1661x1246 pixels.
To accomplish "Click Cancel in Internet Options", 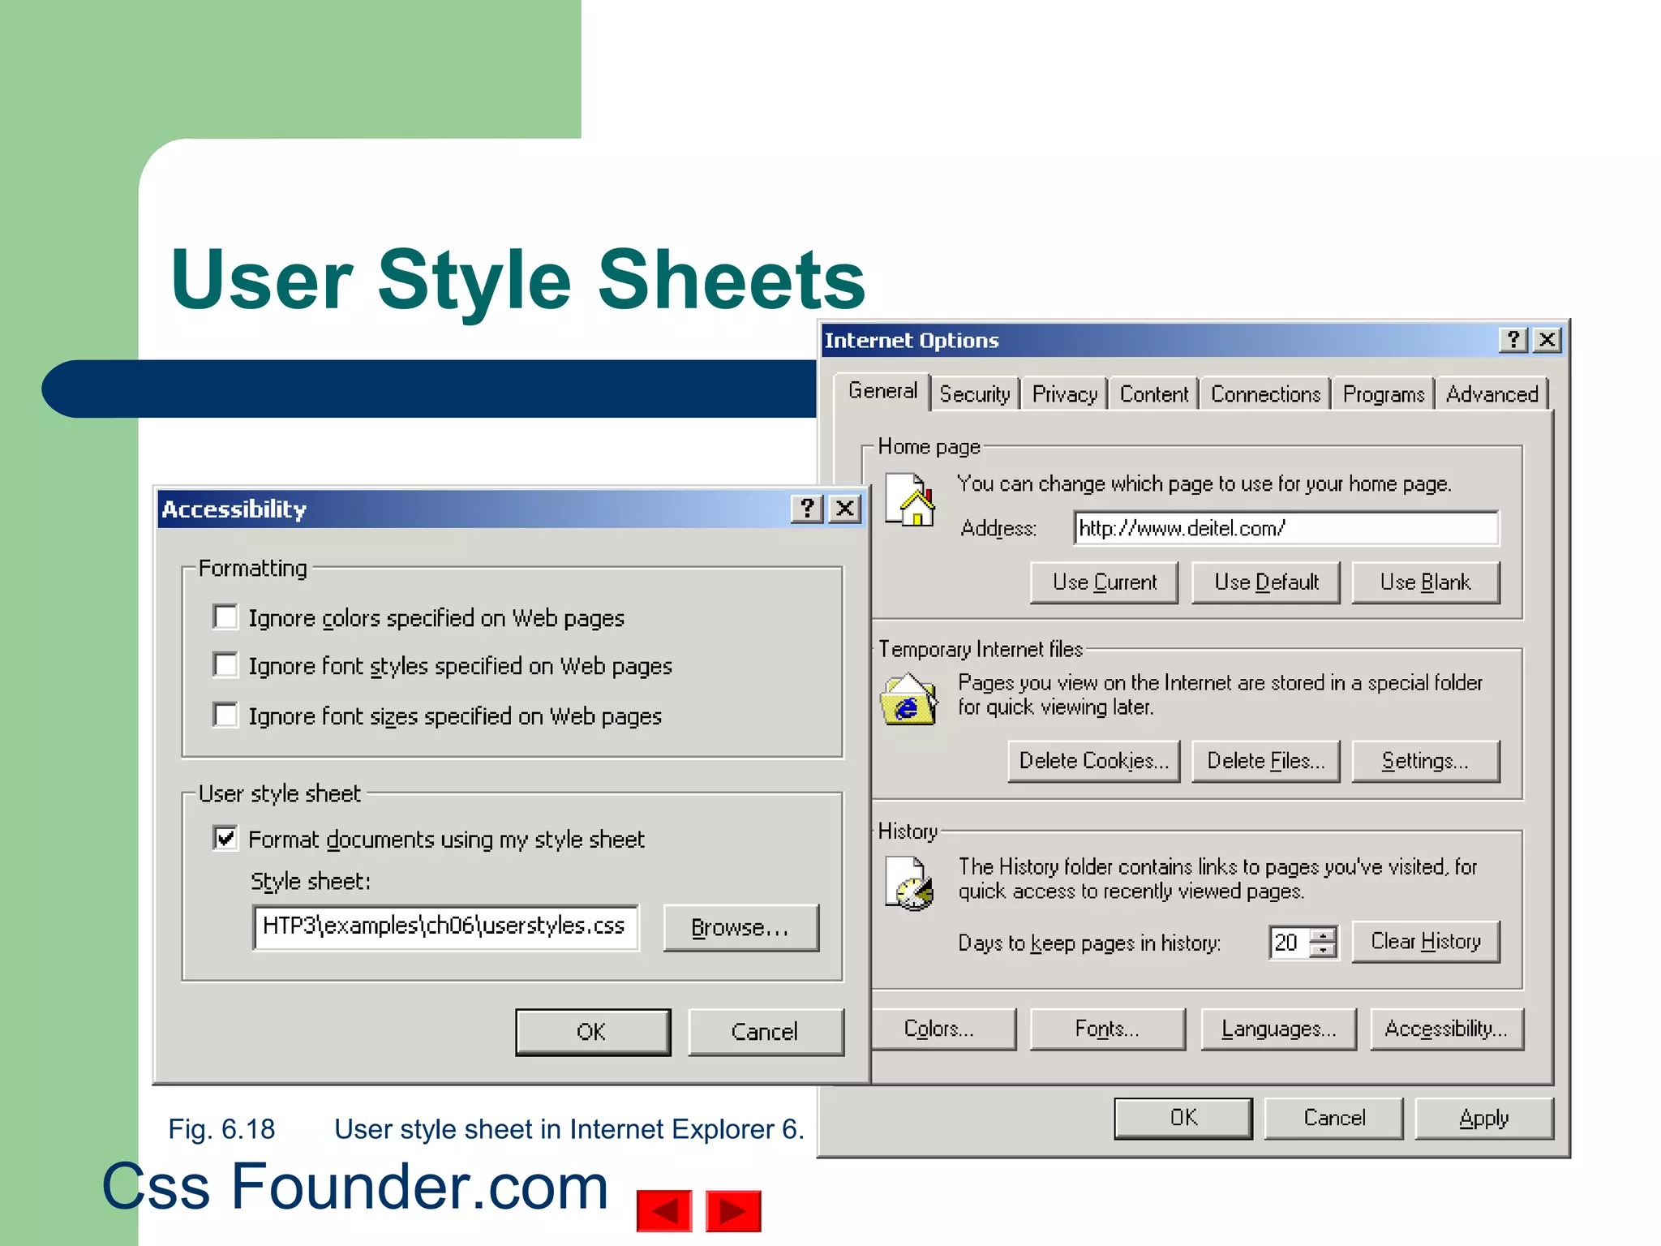I will click(1334, 1119).
